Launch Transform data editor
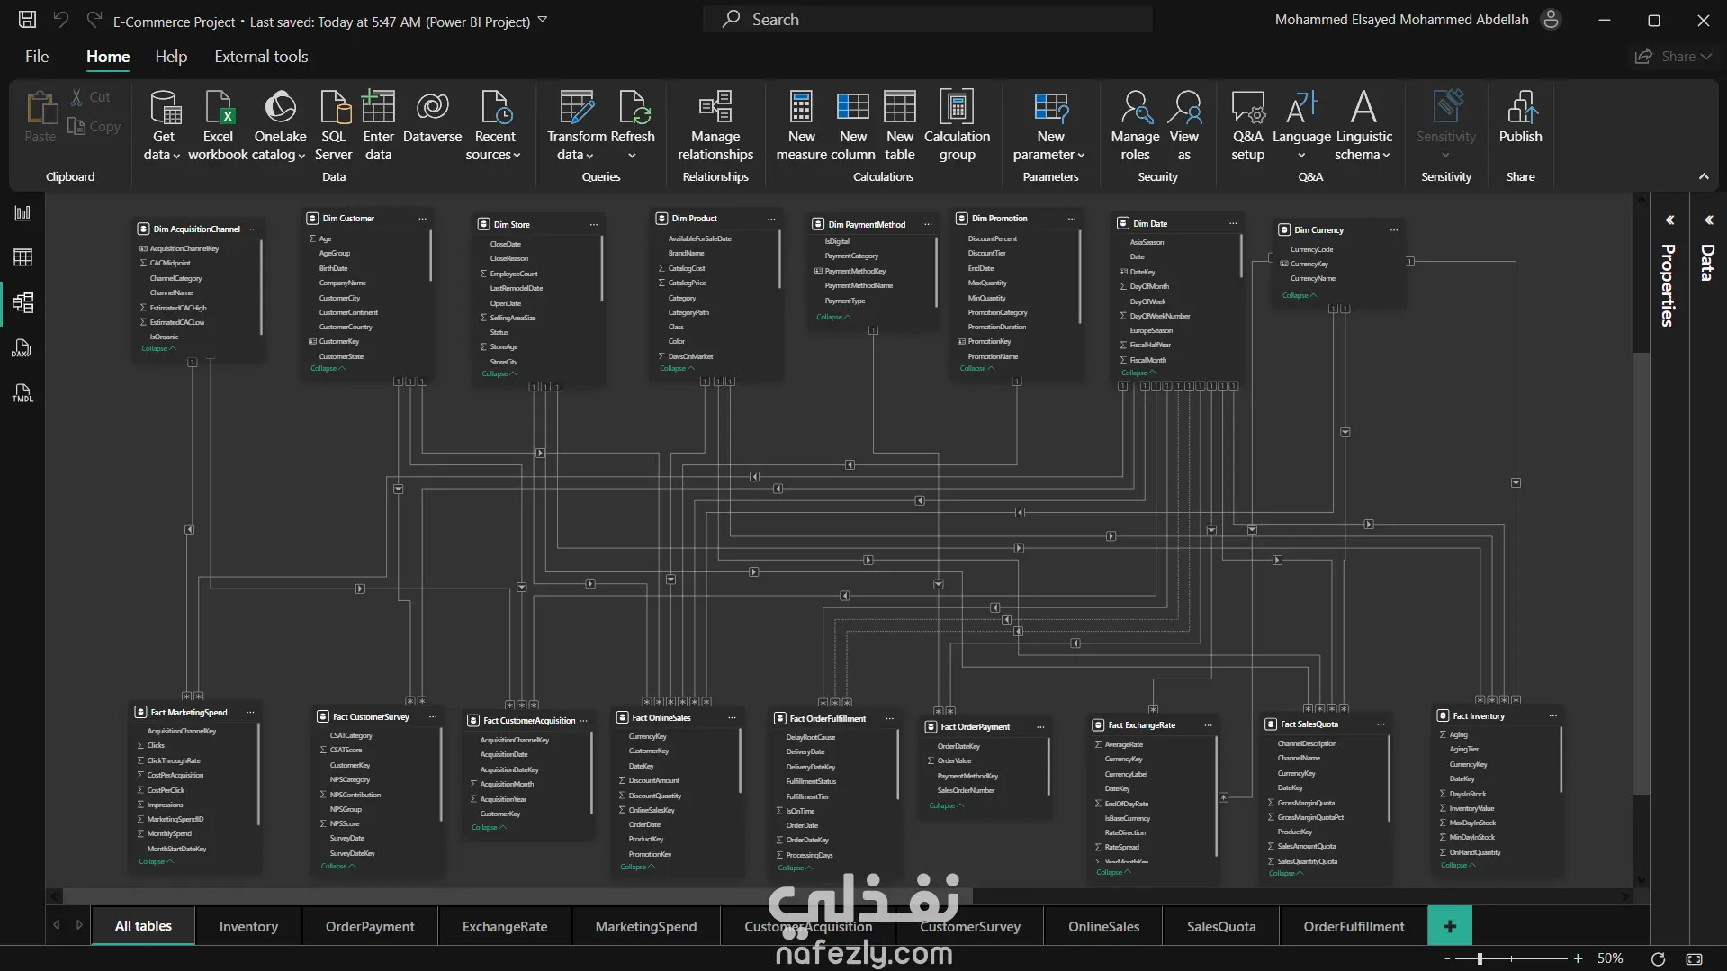 (x=576, y=126)
